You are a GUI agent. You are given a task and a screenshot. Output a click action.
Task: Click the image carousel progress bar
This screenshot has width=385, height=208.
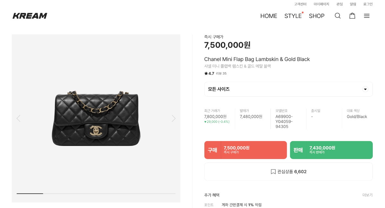[96, 194]
